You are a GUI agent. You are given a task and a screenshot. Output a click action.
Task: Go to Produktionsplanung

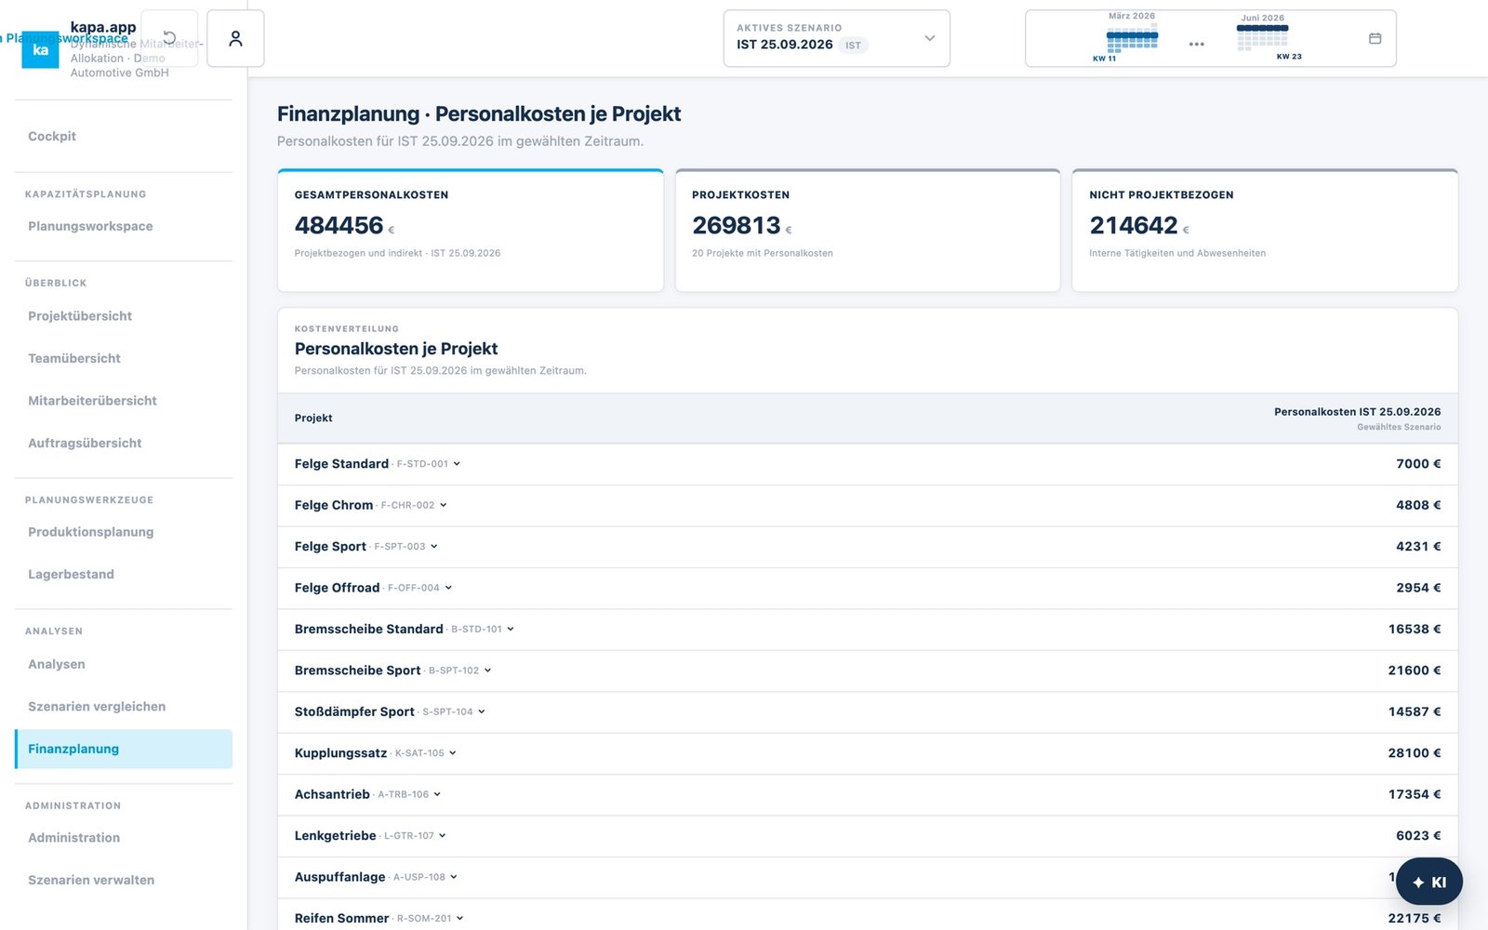[x=124, y=532]
